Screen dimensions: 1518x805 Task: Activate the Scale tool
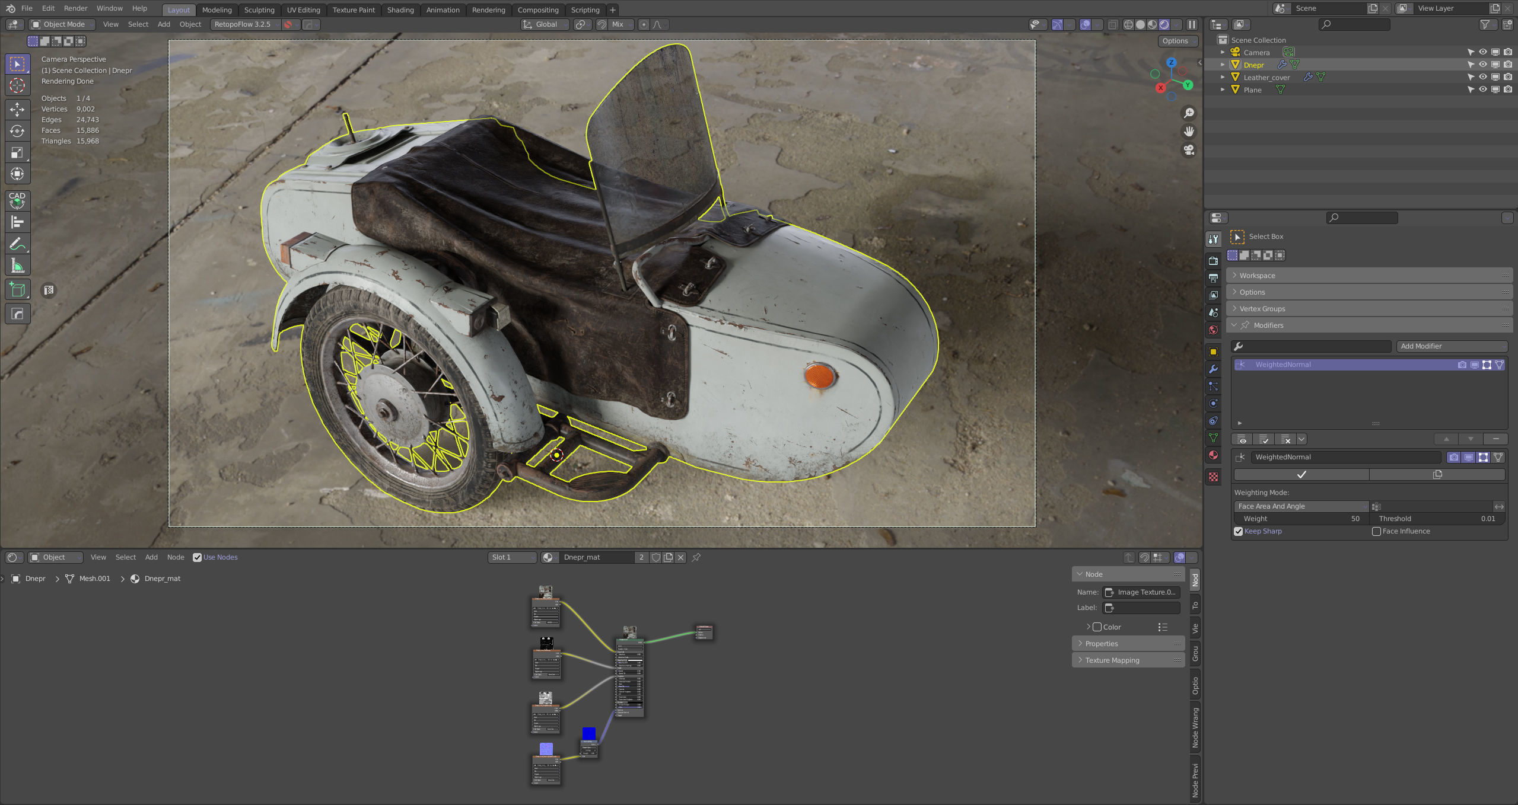coord(17,152)
